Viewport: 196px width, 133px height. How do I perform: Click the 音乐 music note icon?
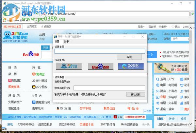click(x=182, y=91)
